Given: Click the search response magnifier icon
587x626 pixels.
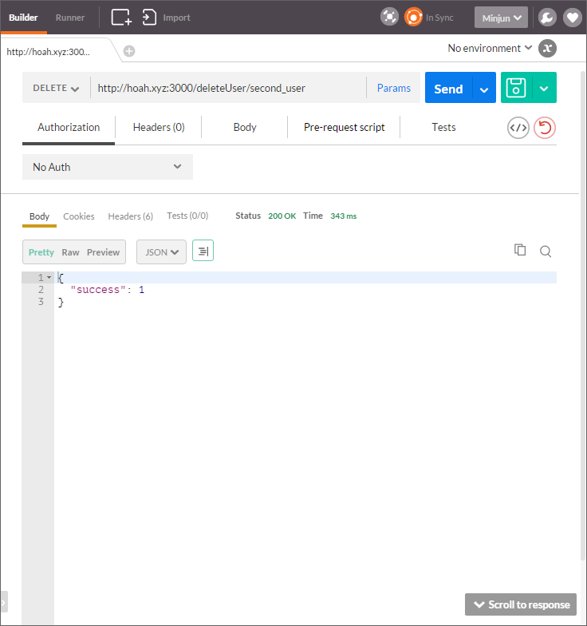Looking at the screenshot, I should tap(546, 252).
